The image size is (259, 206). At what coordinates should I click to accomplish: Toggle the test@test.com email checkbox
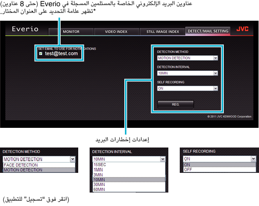(40, 53)
